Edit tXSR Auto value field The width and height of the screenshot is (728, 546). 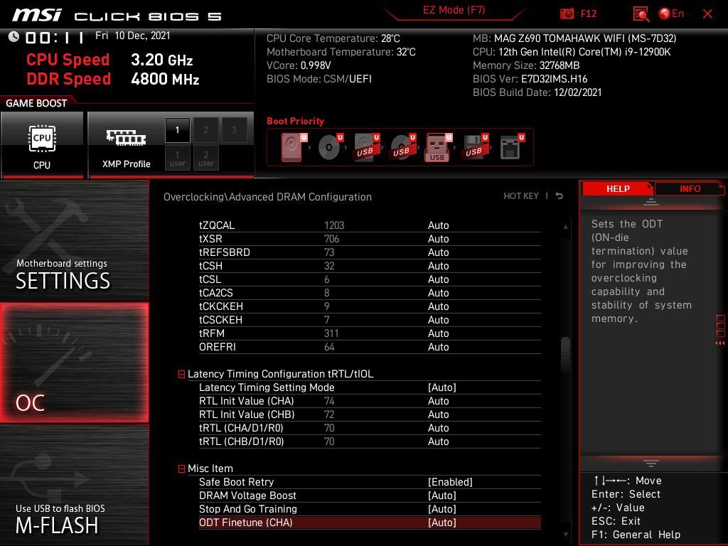438,239
